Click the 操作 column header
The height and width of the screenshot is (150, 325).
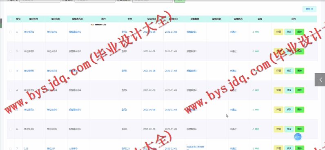pos(294,19)
